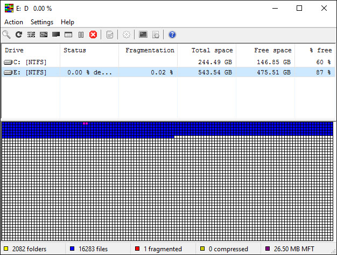Image resolution: width=337 pixels, height=255 pixels.
Task: Pause the job with the pause icon
Action: (81, 35)
